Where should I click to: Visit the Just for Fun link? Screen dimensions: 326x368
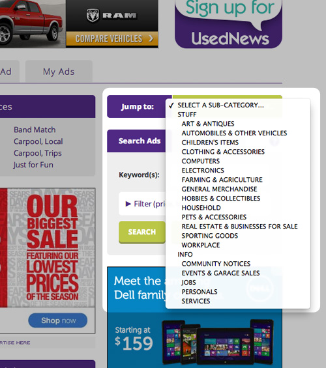[33, 165]
